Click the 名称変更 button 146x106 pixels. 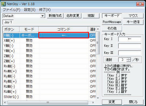[x=73, y=16]
